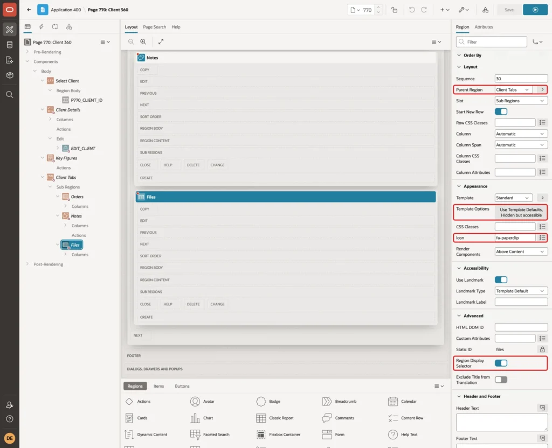Toggle Start New Row switch
552x448 pixels.
click(501, 111)
